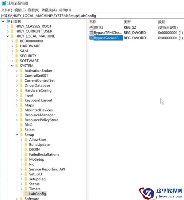Click the 名称 column header
The height and width of the screenshot is (200, 184).
(93, 22)
